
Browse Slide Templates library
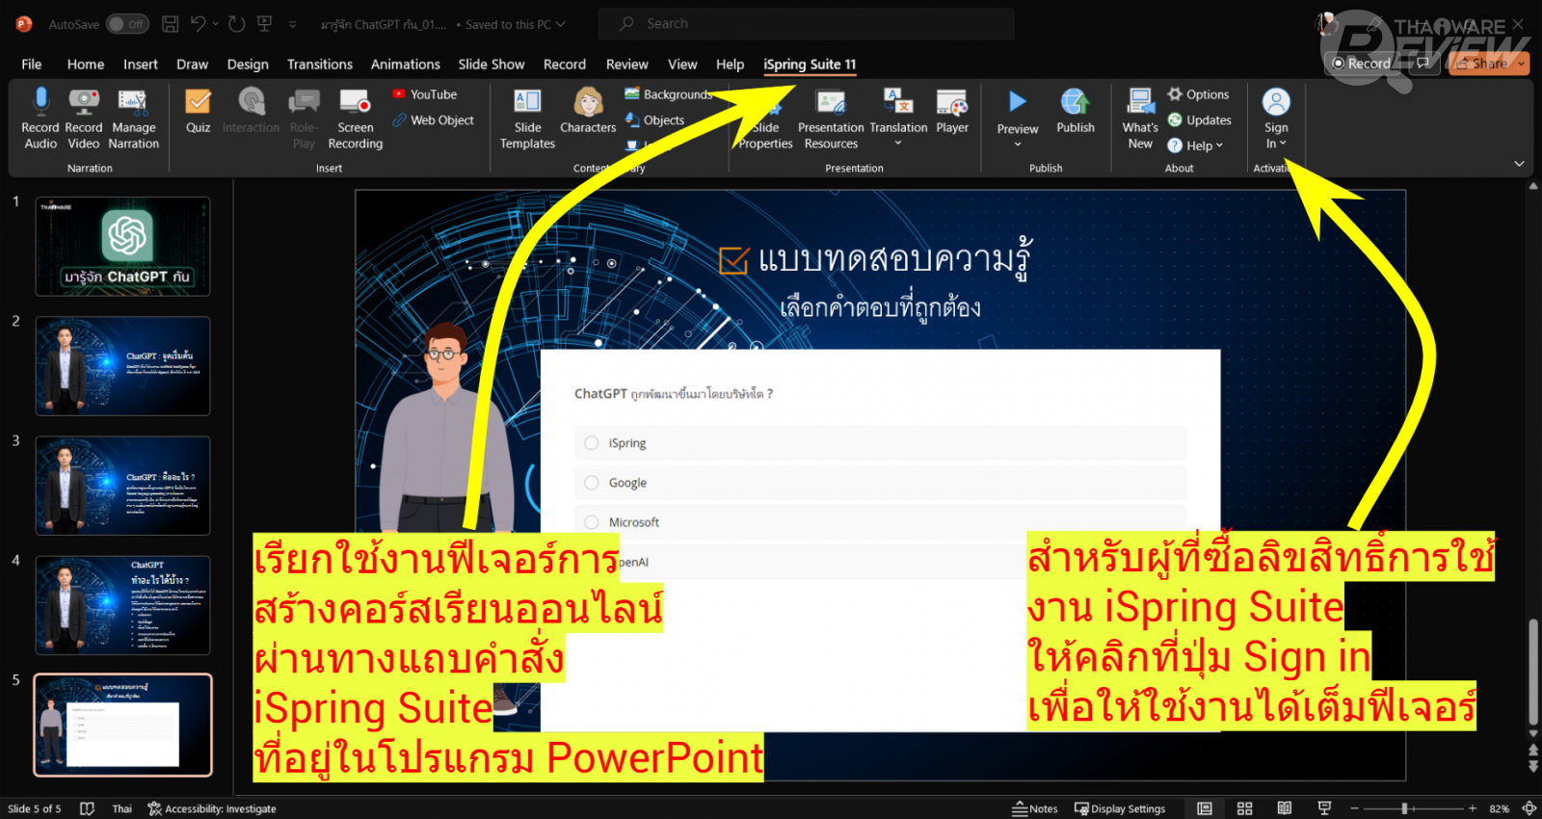pyautogui.click(x=527, y=118)
